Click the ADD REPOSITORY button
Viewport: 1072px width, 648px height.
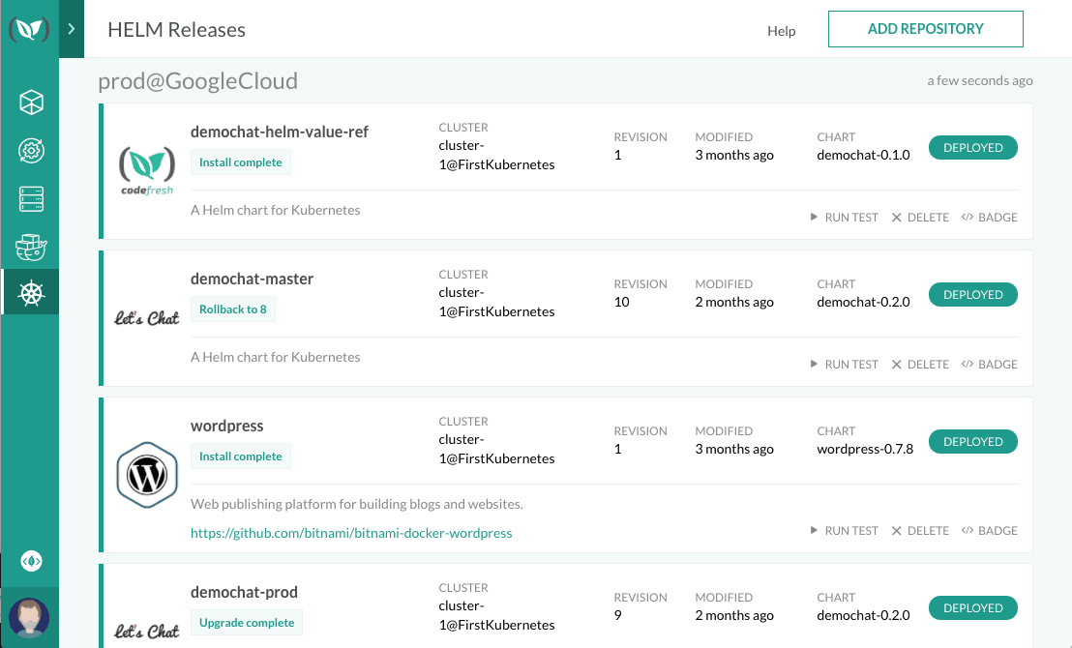pyautogui.click(x=925, y=29)
